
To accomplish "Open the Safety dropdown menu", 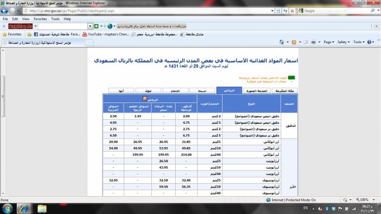I will coord(343,42).
